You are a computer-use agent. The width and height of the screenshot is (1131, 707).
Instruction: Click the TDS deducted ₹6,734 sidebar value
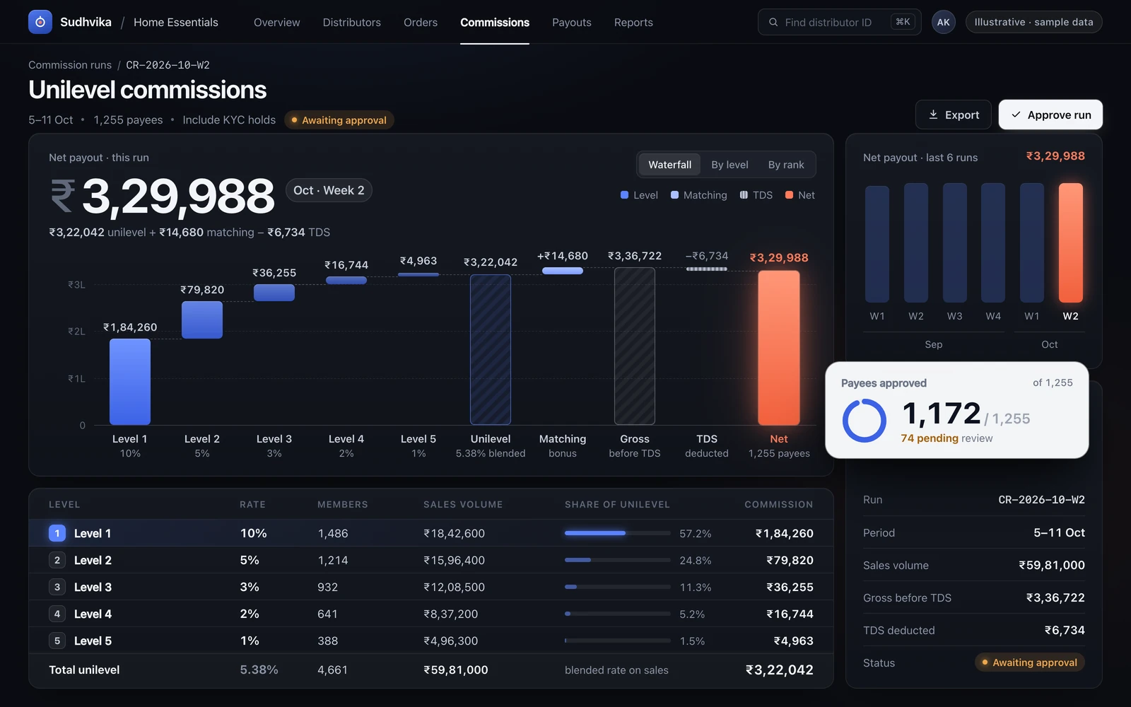point(1065,631)
